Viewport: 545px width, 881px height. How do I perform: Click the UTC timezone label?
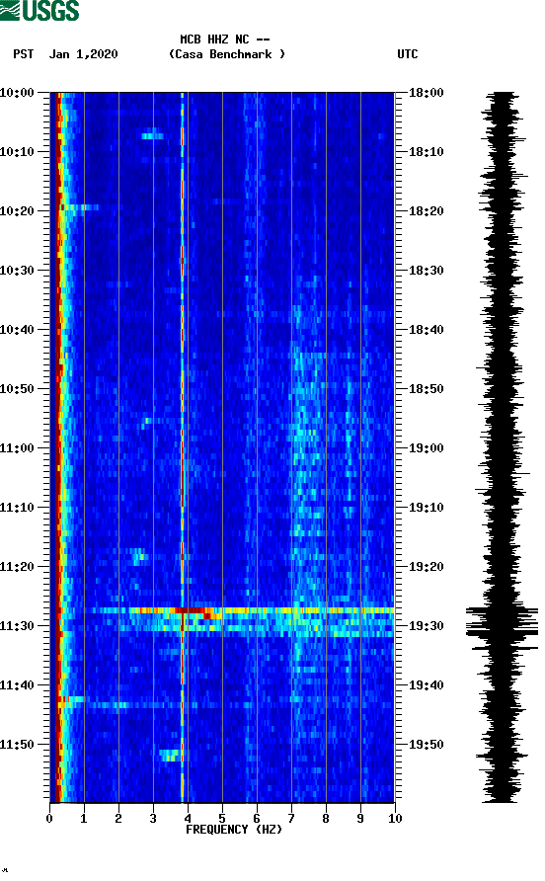[408, 54]
